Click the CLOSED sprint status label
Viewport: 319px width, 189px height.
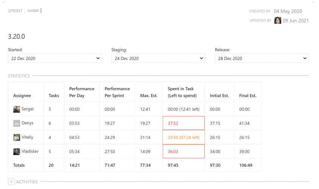click(33, 11)
